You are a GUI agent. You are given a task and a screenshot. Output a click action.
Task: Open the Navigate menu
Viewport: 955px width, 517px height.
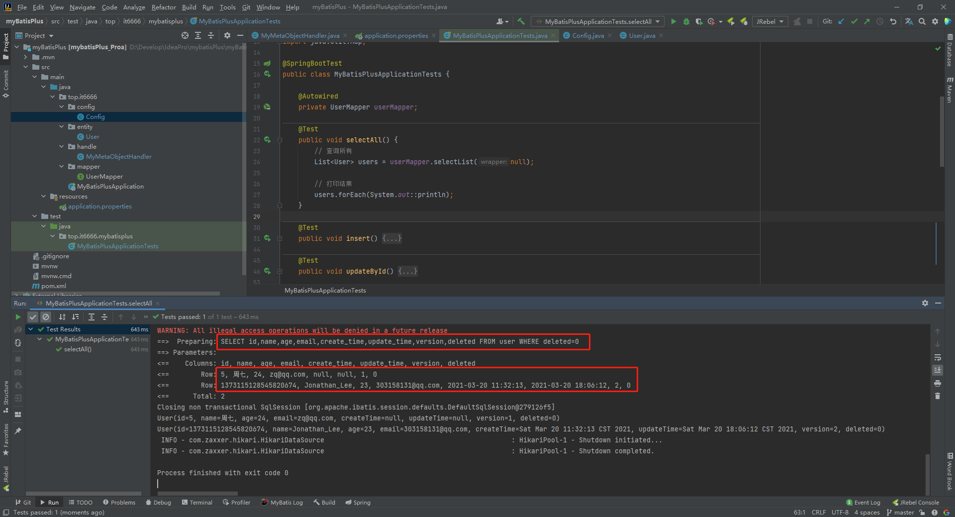coord(82,7)
